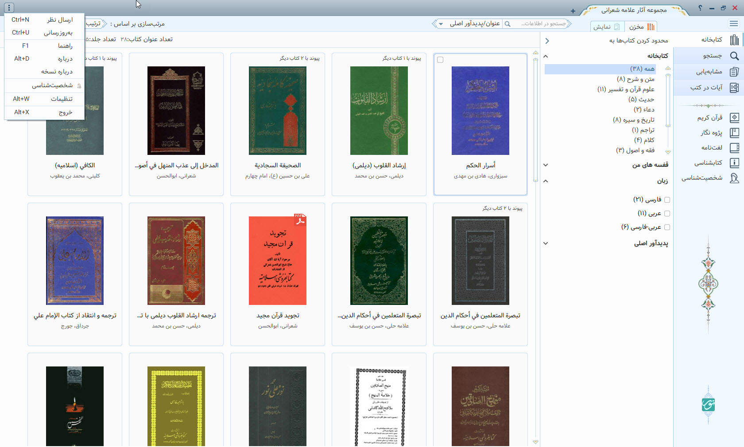Click the green Noor logo icon
Viewport: 744px width, 447px height.
pos(708,405)
